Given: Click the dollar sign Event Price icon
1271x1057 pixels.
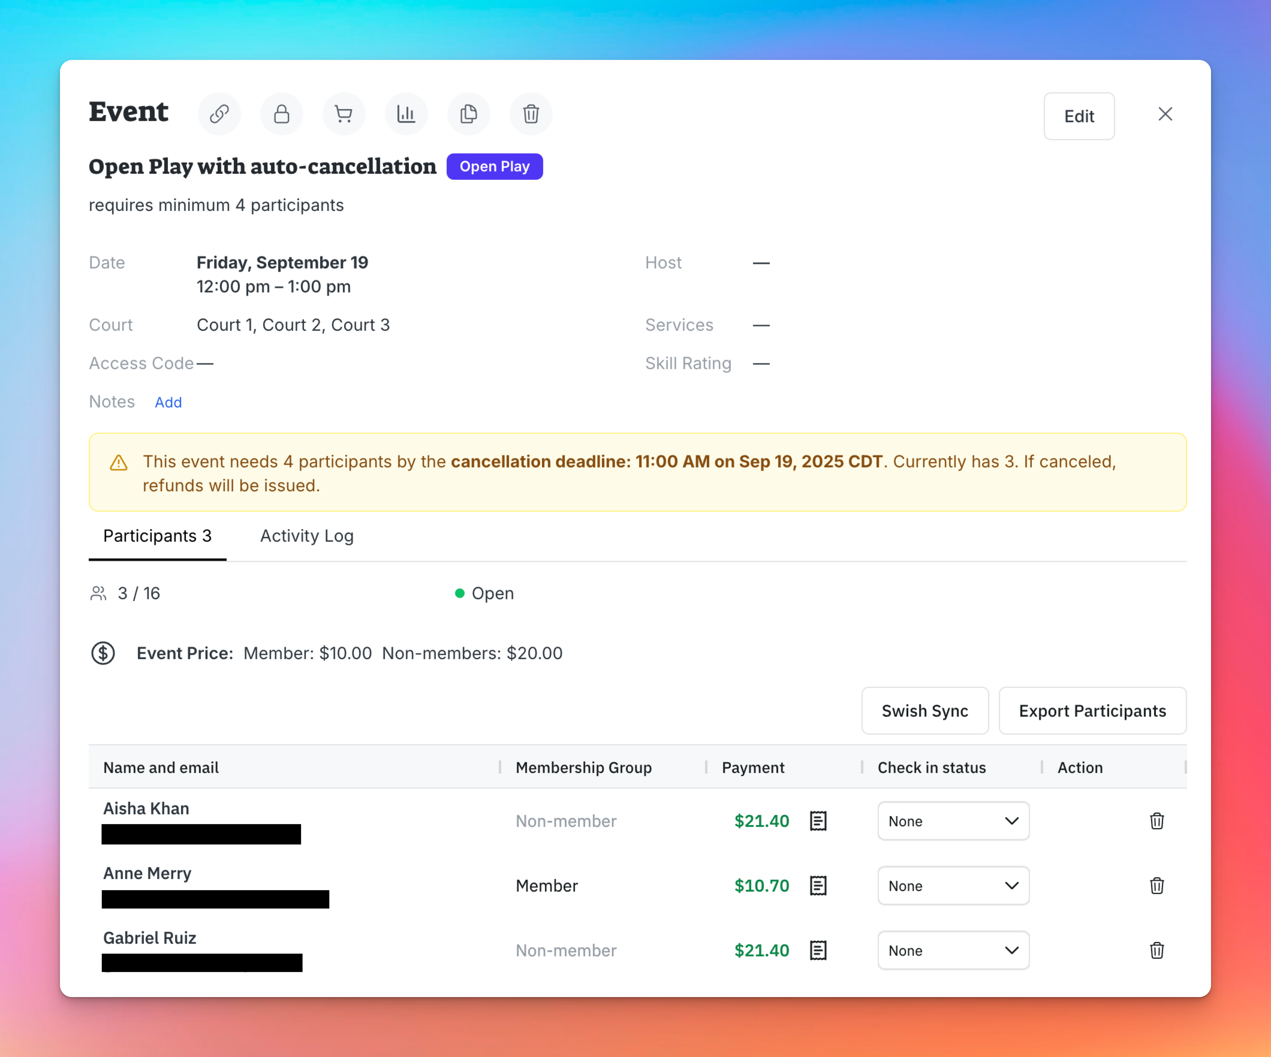Looking at the screenshot, I should click(103, 653).
